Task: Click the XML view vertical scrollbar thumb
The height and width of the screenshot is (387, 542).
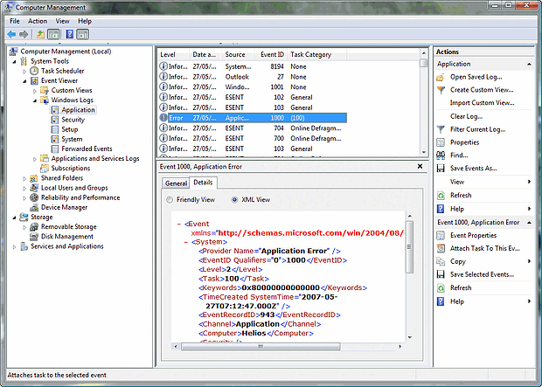Action: (x=410, y=246)
